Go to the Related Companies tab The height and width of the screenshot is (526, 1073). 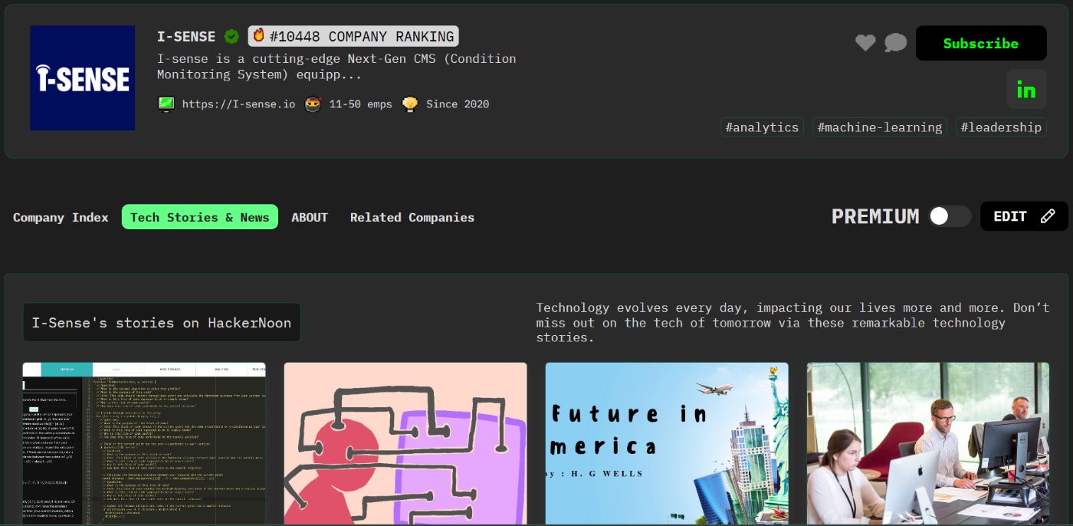[412, 217]
